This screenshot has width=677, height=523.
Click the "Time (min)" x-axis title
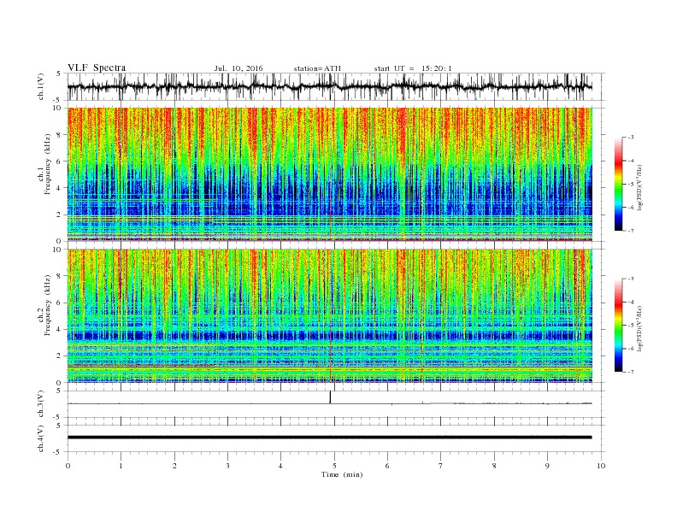[x=342, y=474]
